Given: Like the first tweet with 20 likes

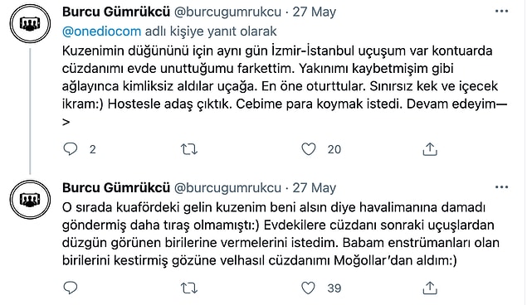Looking at the screenshot, I should pyautogui.click(x=308, y=149).
